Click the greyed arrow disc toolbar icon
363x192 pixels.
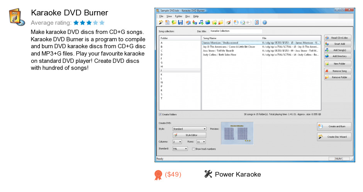(x=249, y=22)
